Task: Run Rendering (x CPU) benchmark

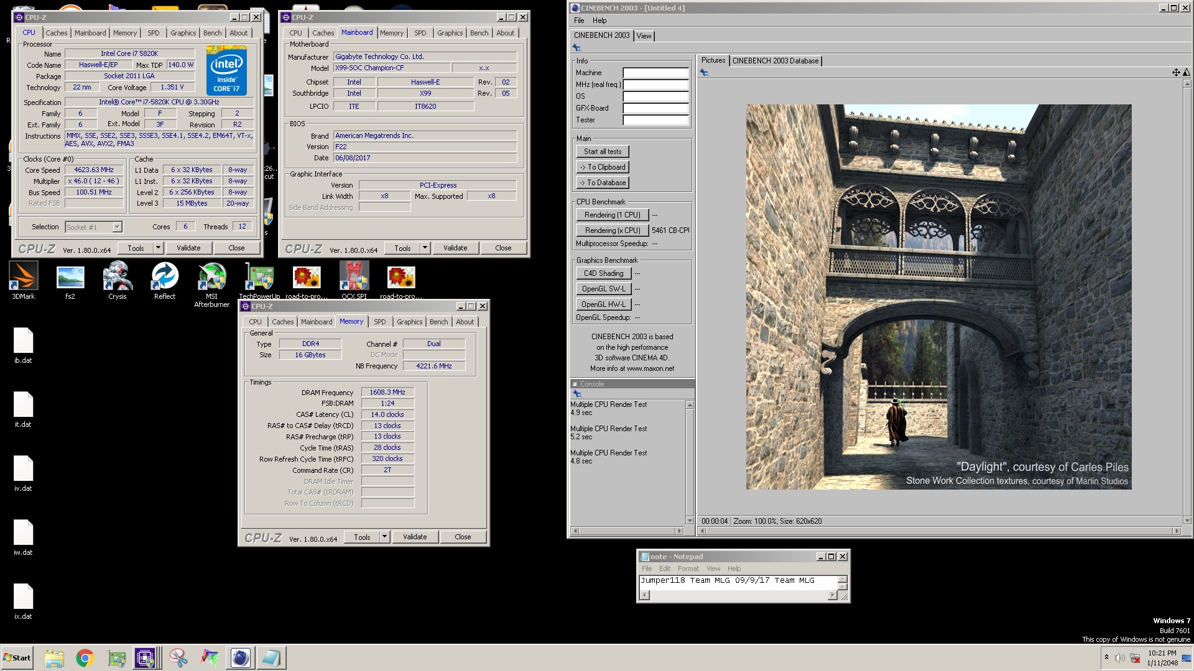Action: tap(613, 231)
